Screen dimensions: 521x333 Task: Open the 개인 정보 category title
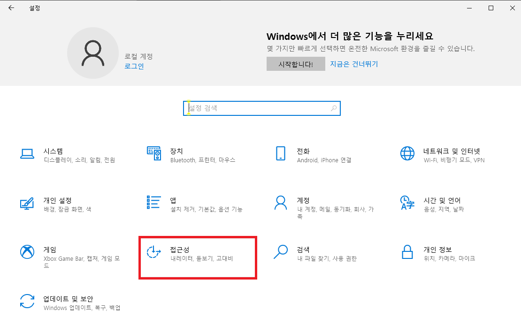click(x=437, y=250)
